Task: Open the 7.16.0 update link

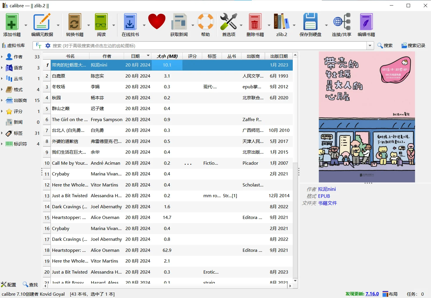Action: click(372, 294)
